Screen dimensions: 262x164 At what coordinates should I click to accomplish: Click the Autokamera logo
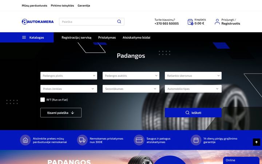37,22
